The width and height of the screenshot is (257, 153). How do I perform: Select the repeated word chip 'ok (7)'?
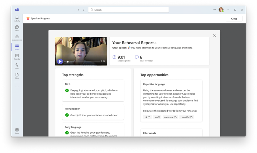147,117
